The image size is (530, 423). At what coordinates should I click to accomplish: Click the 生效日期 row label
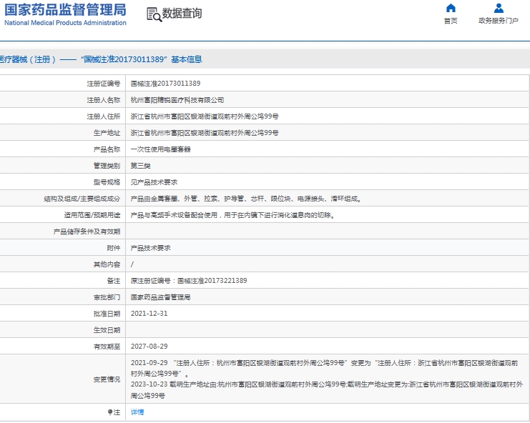[x=107, y=330]
